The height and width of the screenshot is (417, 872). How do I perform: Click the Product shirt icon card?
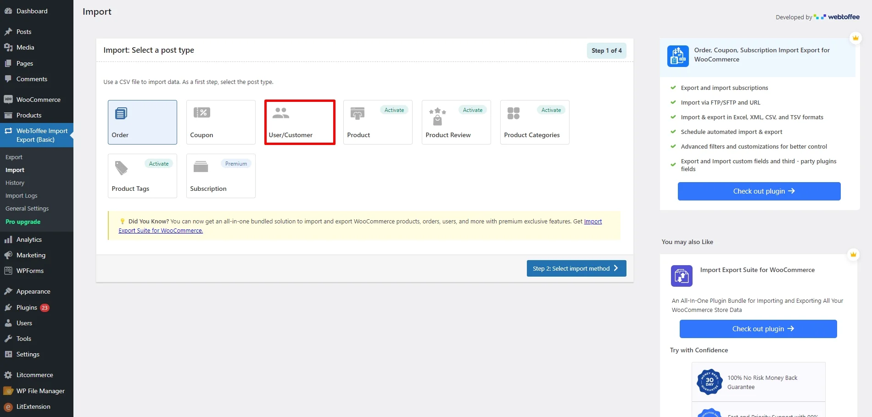pos(358,113)
